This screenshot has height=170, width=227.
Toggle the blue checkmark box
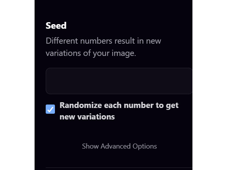coord(50,109)
